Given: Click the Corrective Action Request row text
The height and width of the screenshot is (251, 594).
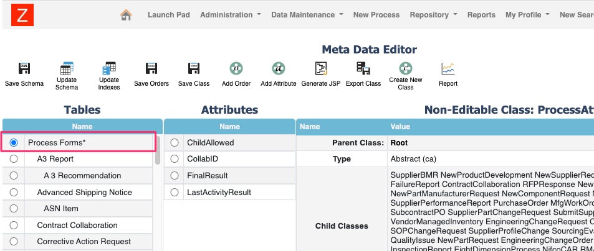Looking at the screenshot, I should [84, 242].
